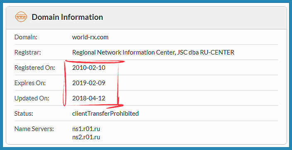Click the Registrar: label

pyautogui.click(x=28, y=52)
